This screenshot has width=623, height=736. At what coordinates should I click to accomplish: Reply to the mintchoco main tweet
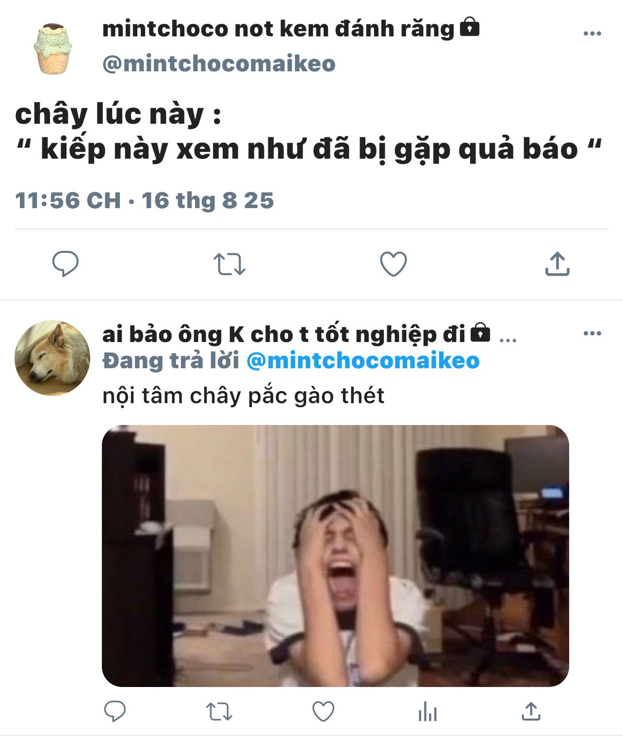(x=66, y=264)
